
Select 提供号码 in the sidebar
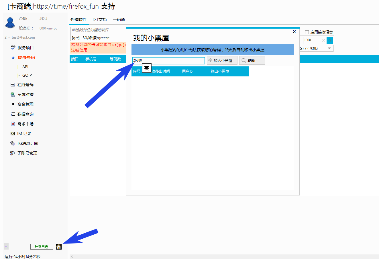26,58
